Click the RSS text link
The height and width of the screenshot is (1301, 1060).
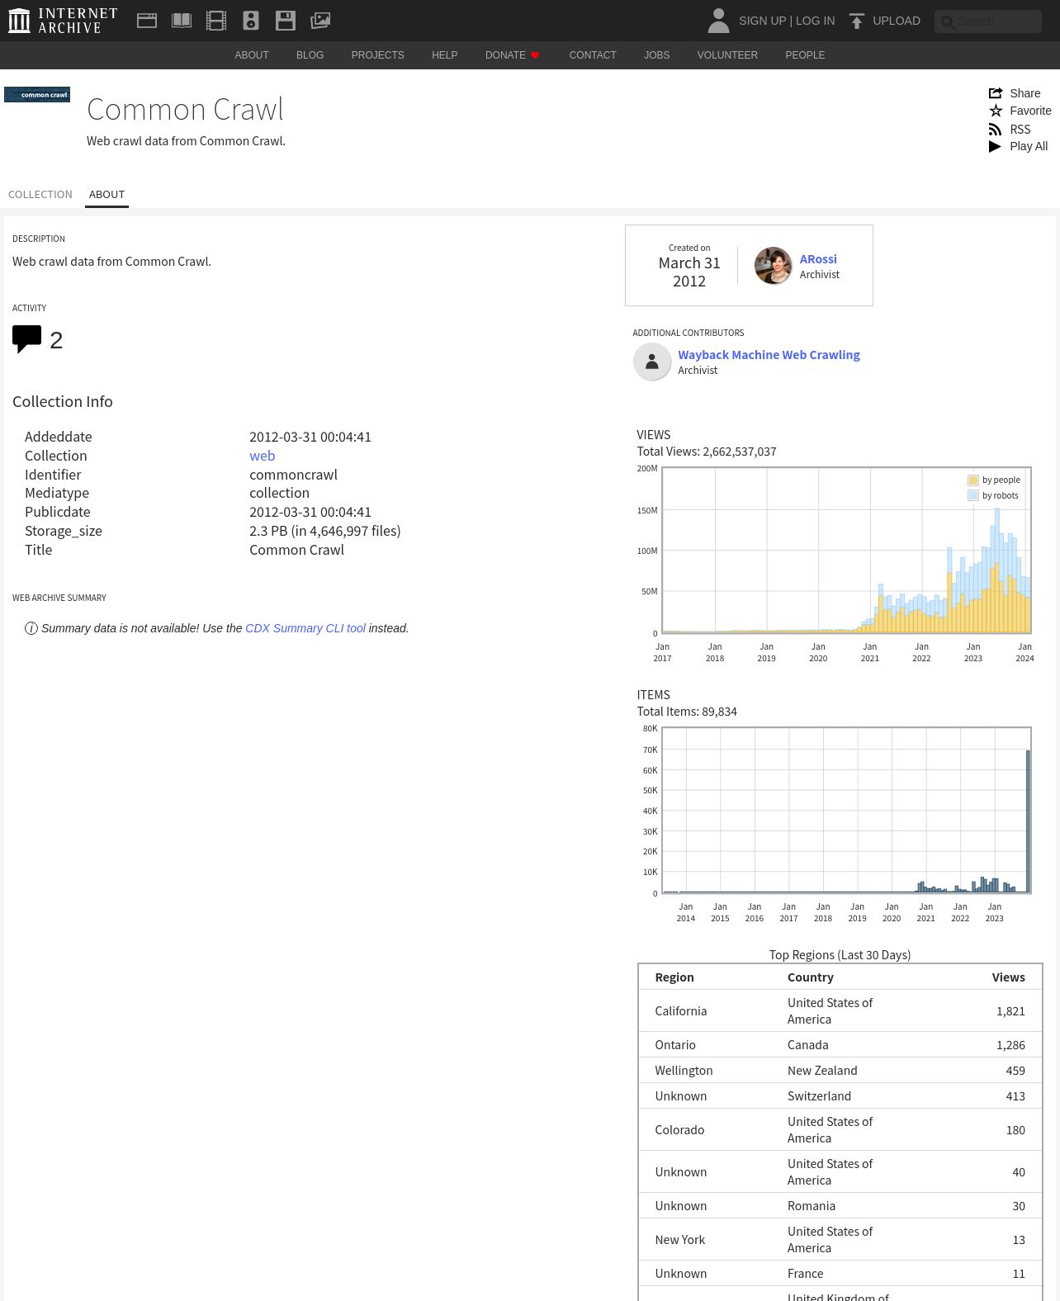[x=1020, y=130]
